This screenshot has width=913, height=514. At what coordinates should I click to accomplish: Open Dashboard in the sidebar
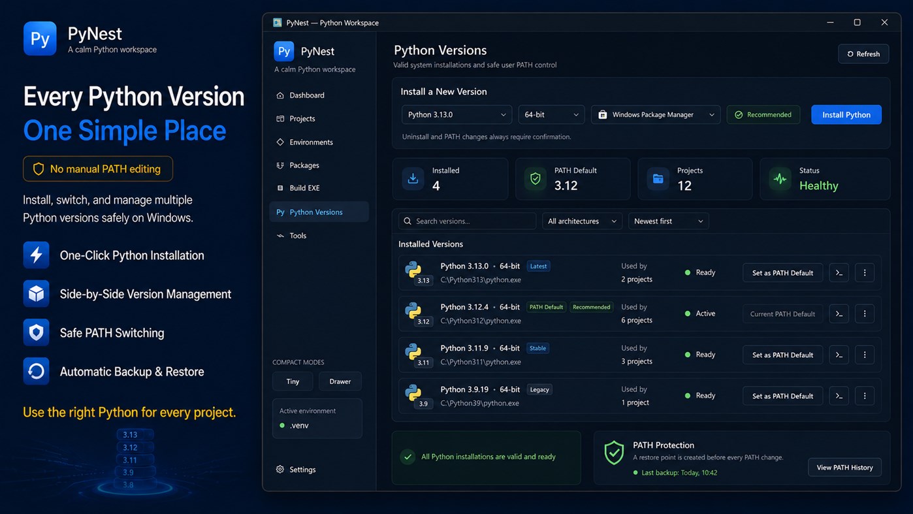point(319,95)
